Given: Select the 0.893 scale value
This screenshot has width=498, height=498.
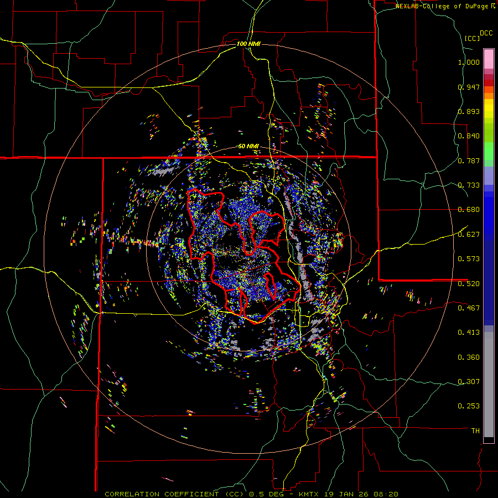Looking at the screenshot, I should point(469,111).
